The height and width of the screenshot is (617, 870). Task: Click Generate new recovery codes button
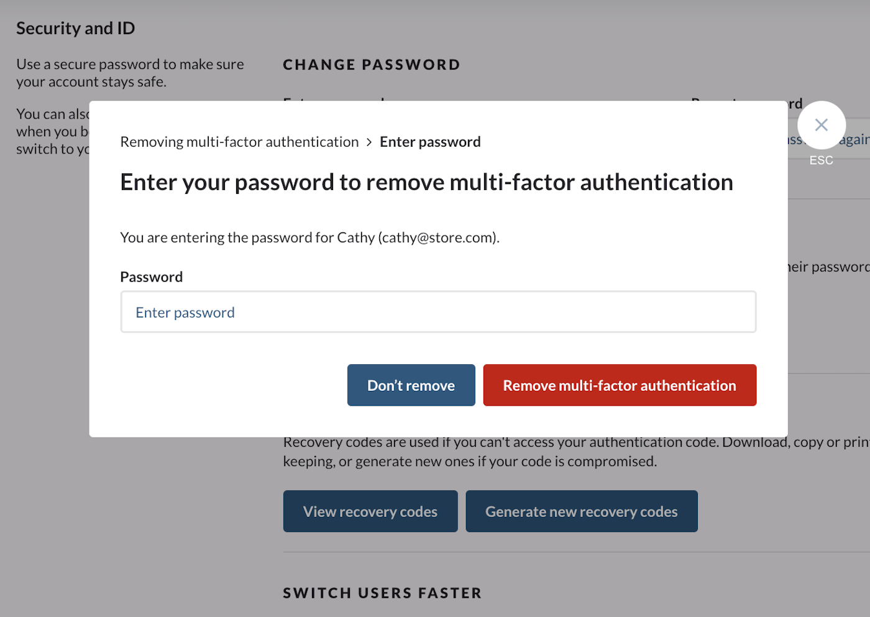click(582, 511)
